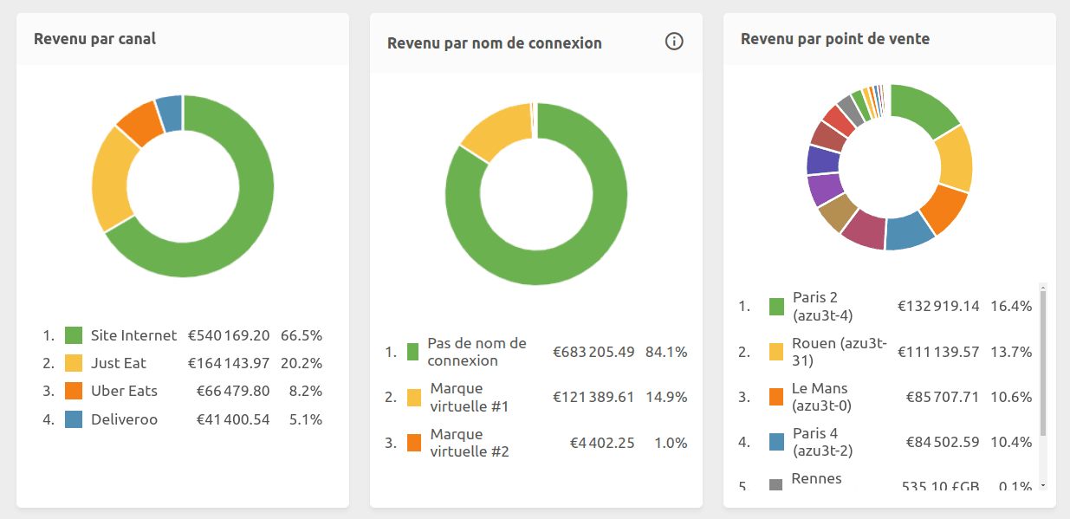Expand the Revenu par canal panel header
The height and width of the screenshot is (519, 1070).
pyautogui.click(x=94, y=38)
